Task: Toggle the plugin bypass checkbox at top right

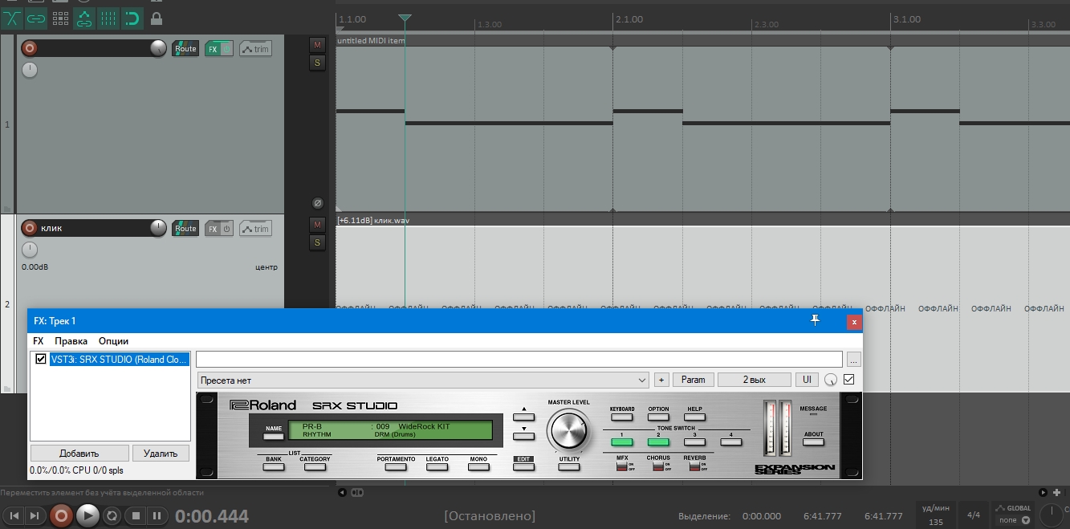Action: [849, 380]
